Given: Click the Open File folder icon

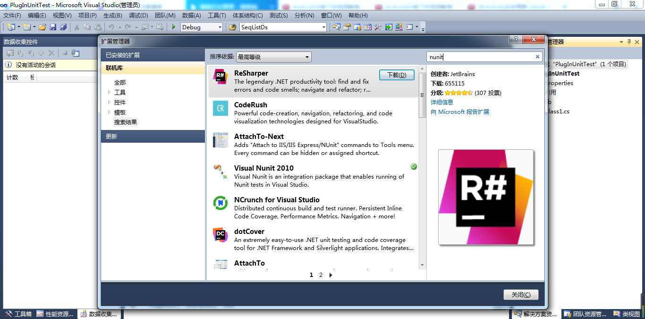Looking at the screenshot, I should coord(42,27).
